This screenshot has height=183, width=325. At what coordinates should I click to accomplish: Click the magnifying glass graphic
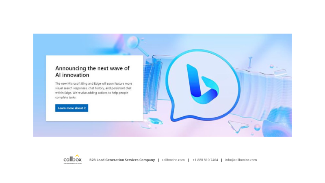click(x=137, y=46)
